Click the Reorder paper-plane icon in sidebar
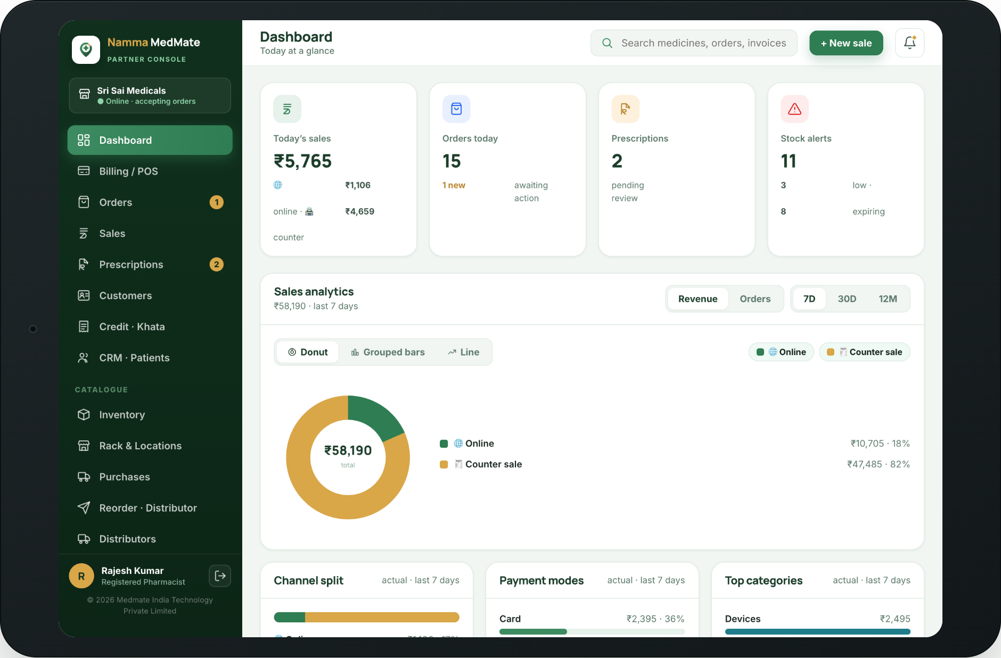1001x658 pixels. click(84, 508)
